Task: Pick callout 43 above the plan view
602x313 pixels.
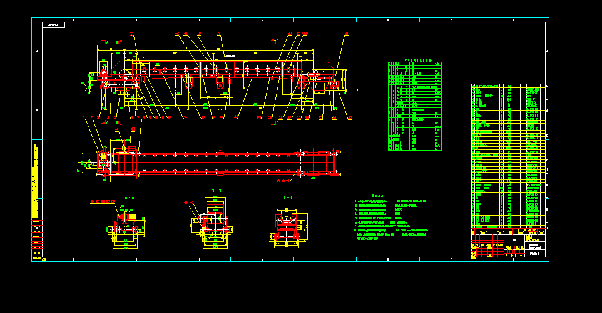Action: pyautogui.click(x=133, y=129)
